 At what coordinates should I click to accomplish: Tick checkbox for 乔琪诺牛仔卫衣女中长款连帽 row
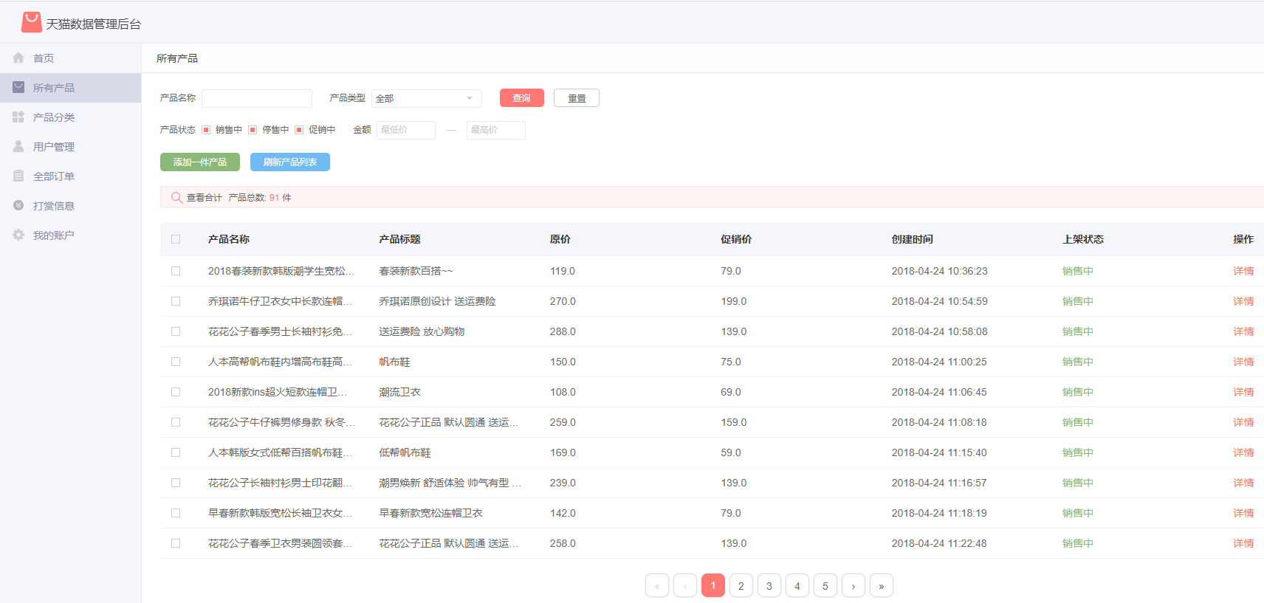tap(176, 301)
